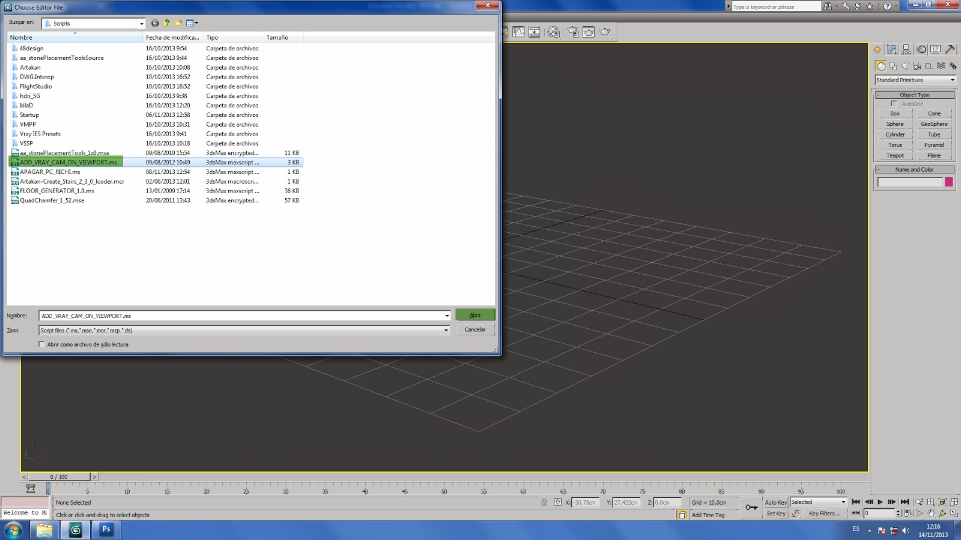Check 'Abrir como archivo de sólo lectura'
Viewport: 961px width, 540px height.
pos(41,344)
